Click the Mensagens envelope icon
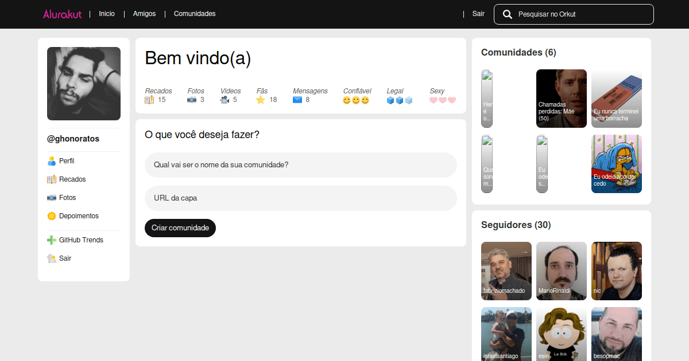This screenshot has width=689, height=361. [x=297, y=100]
